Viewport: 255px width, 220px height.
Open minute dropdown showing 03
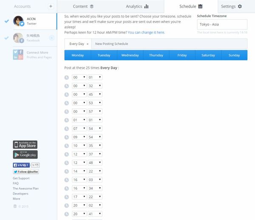pos(95,180)
